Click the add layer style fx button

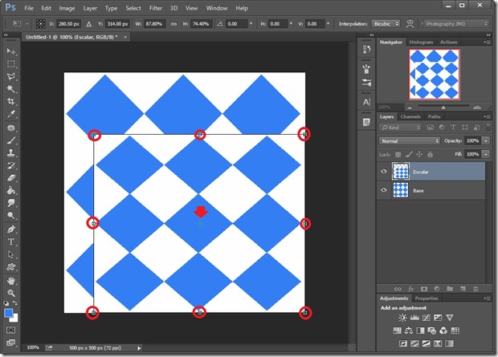pos(411,289)
